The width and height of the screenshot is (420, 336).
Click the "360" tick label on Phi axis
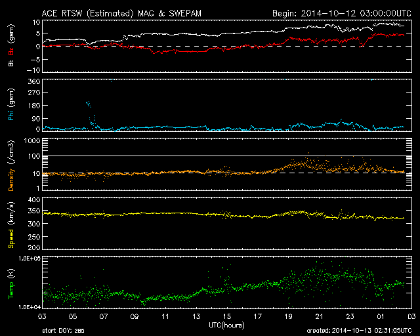pos(33,81)
